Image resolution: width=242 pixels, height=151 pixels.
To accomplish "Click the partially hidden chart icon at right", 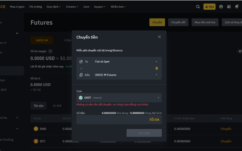I will point(240,51).
